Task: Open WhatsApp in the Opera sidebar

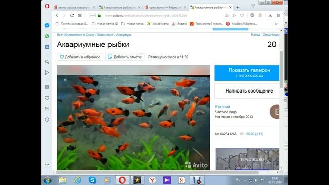Action: 47,36
